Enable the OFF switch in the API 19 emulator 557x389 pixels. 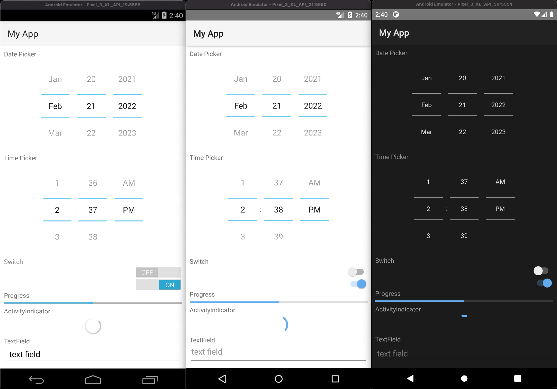click(158, 272)
